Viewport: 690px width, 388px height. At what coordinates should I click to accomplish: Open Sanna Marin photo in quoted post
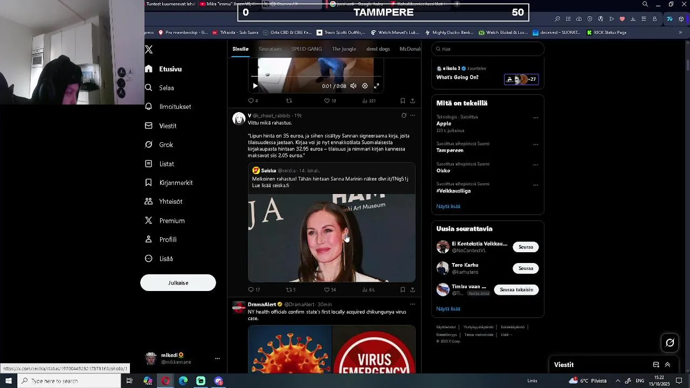click(x=332, y=238)
